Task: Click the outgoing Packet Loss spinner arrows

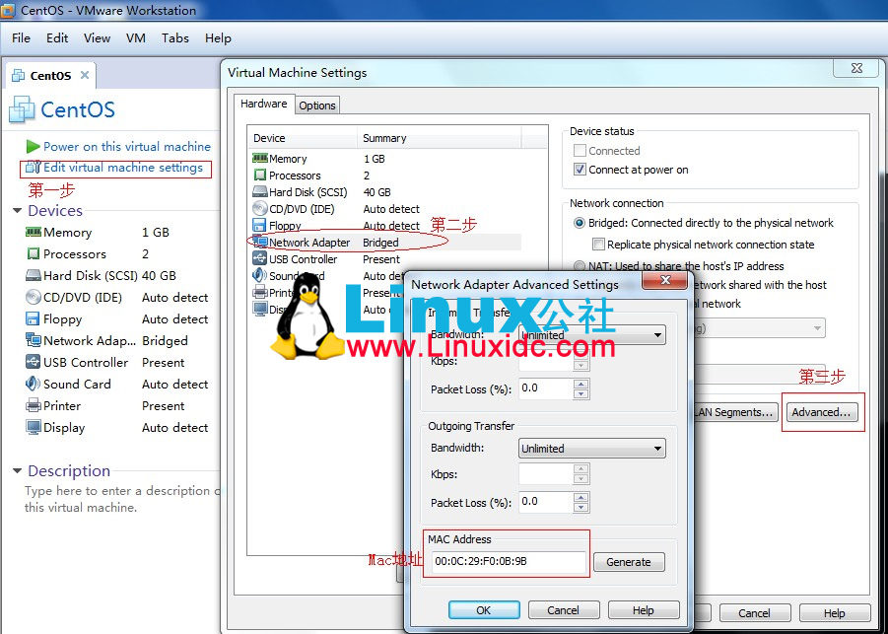Action: point(581,503)
